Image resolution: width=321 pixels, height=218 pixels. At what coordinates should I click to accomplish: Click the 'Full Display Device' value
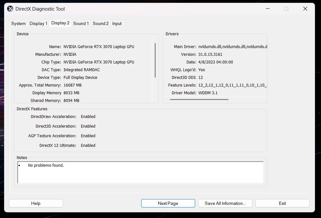pos(80,78)
